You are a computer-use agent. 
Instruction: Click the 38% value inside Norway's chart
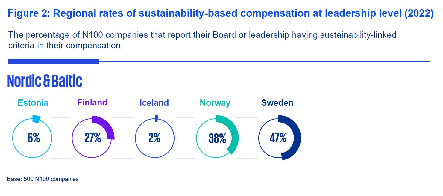click(x=217, y=139)
